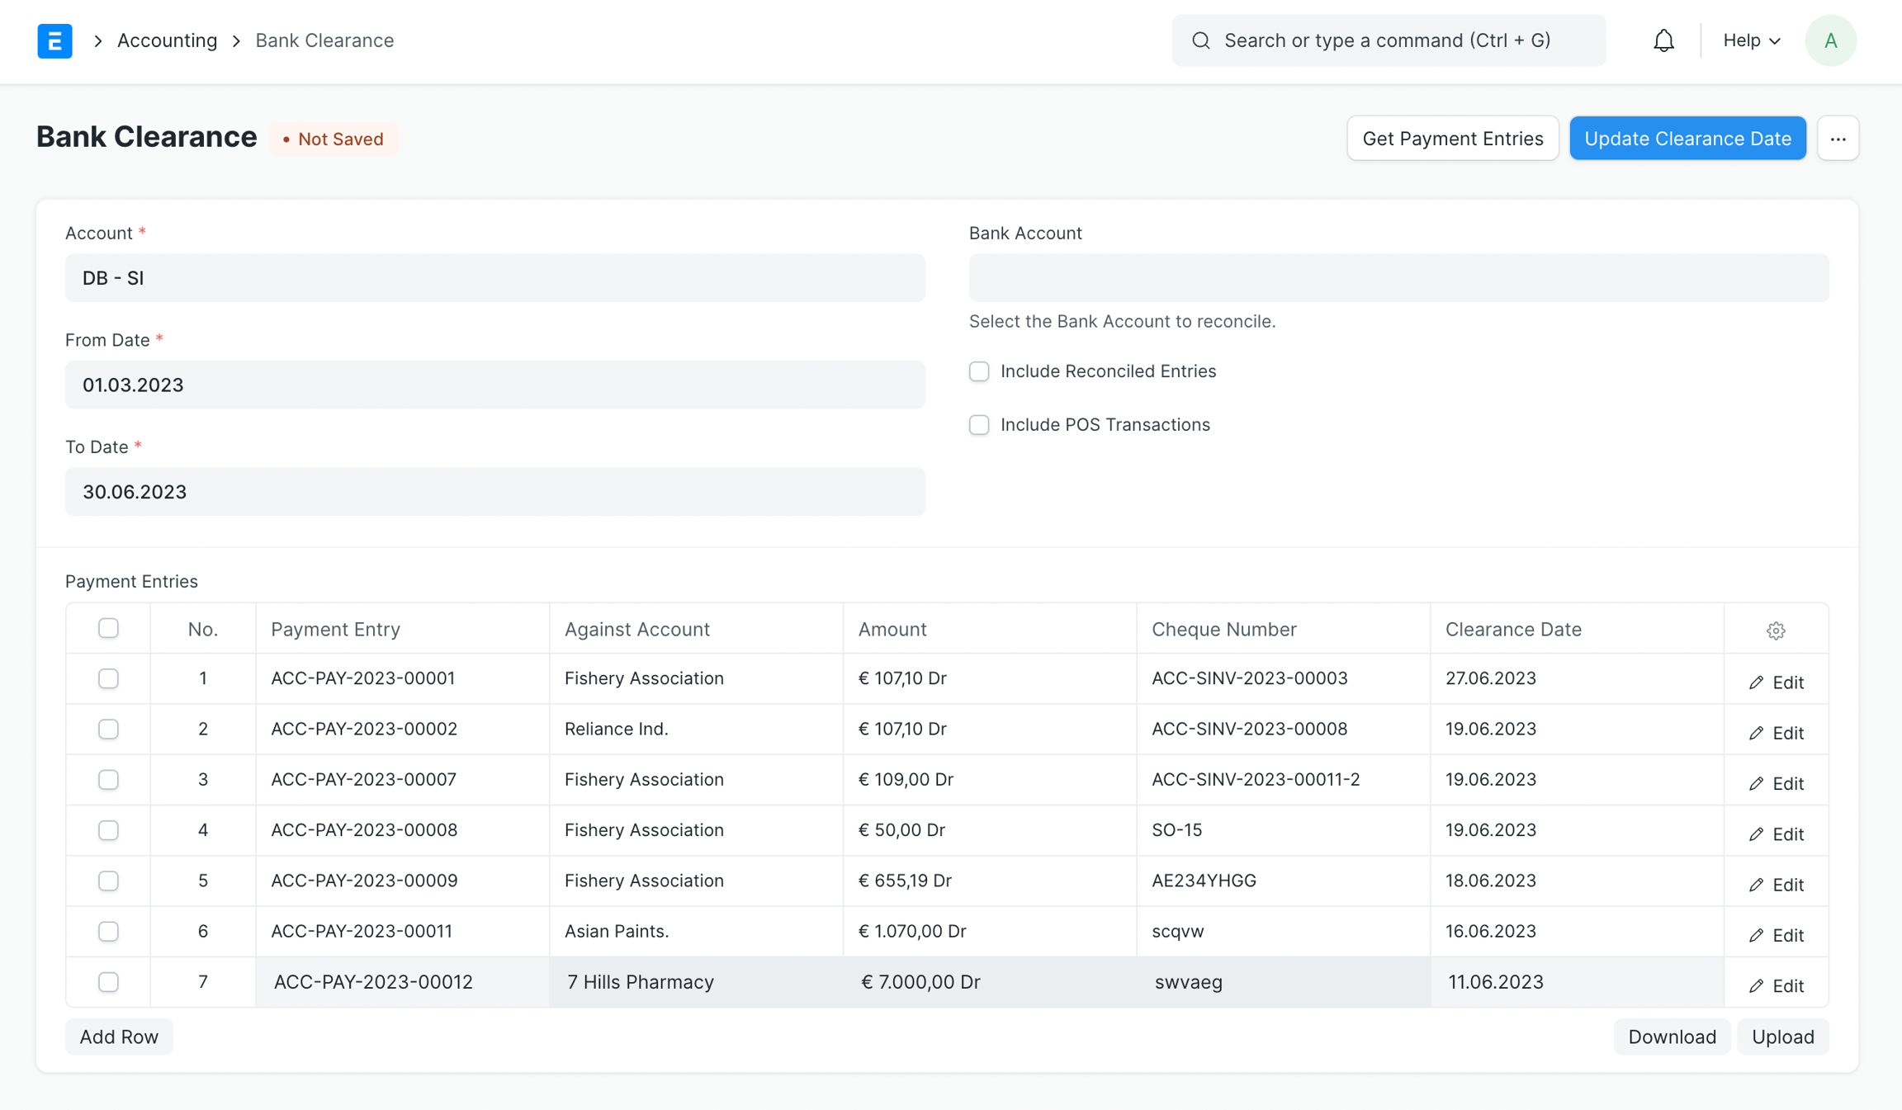Click the ERPNext home logo icon

[54, 40]
